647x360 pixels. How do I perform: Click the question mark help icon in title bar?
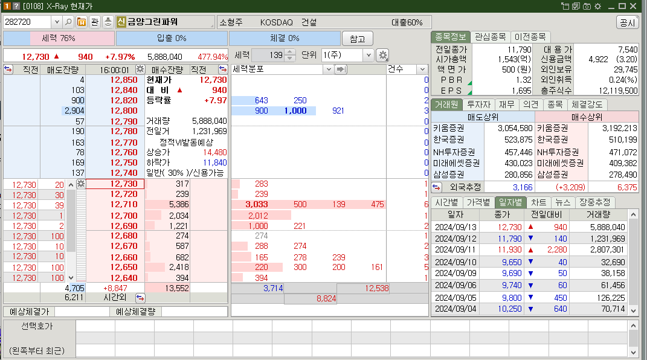(16, 6)
